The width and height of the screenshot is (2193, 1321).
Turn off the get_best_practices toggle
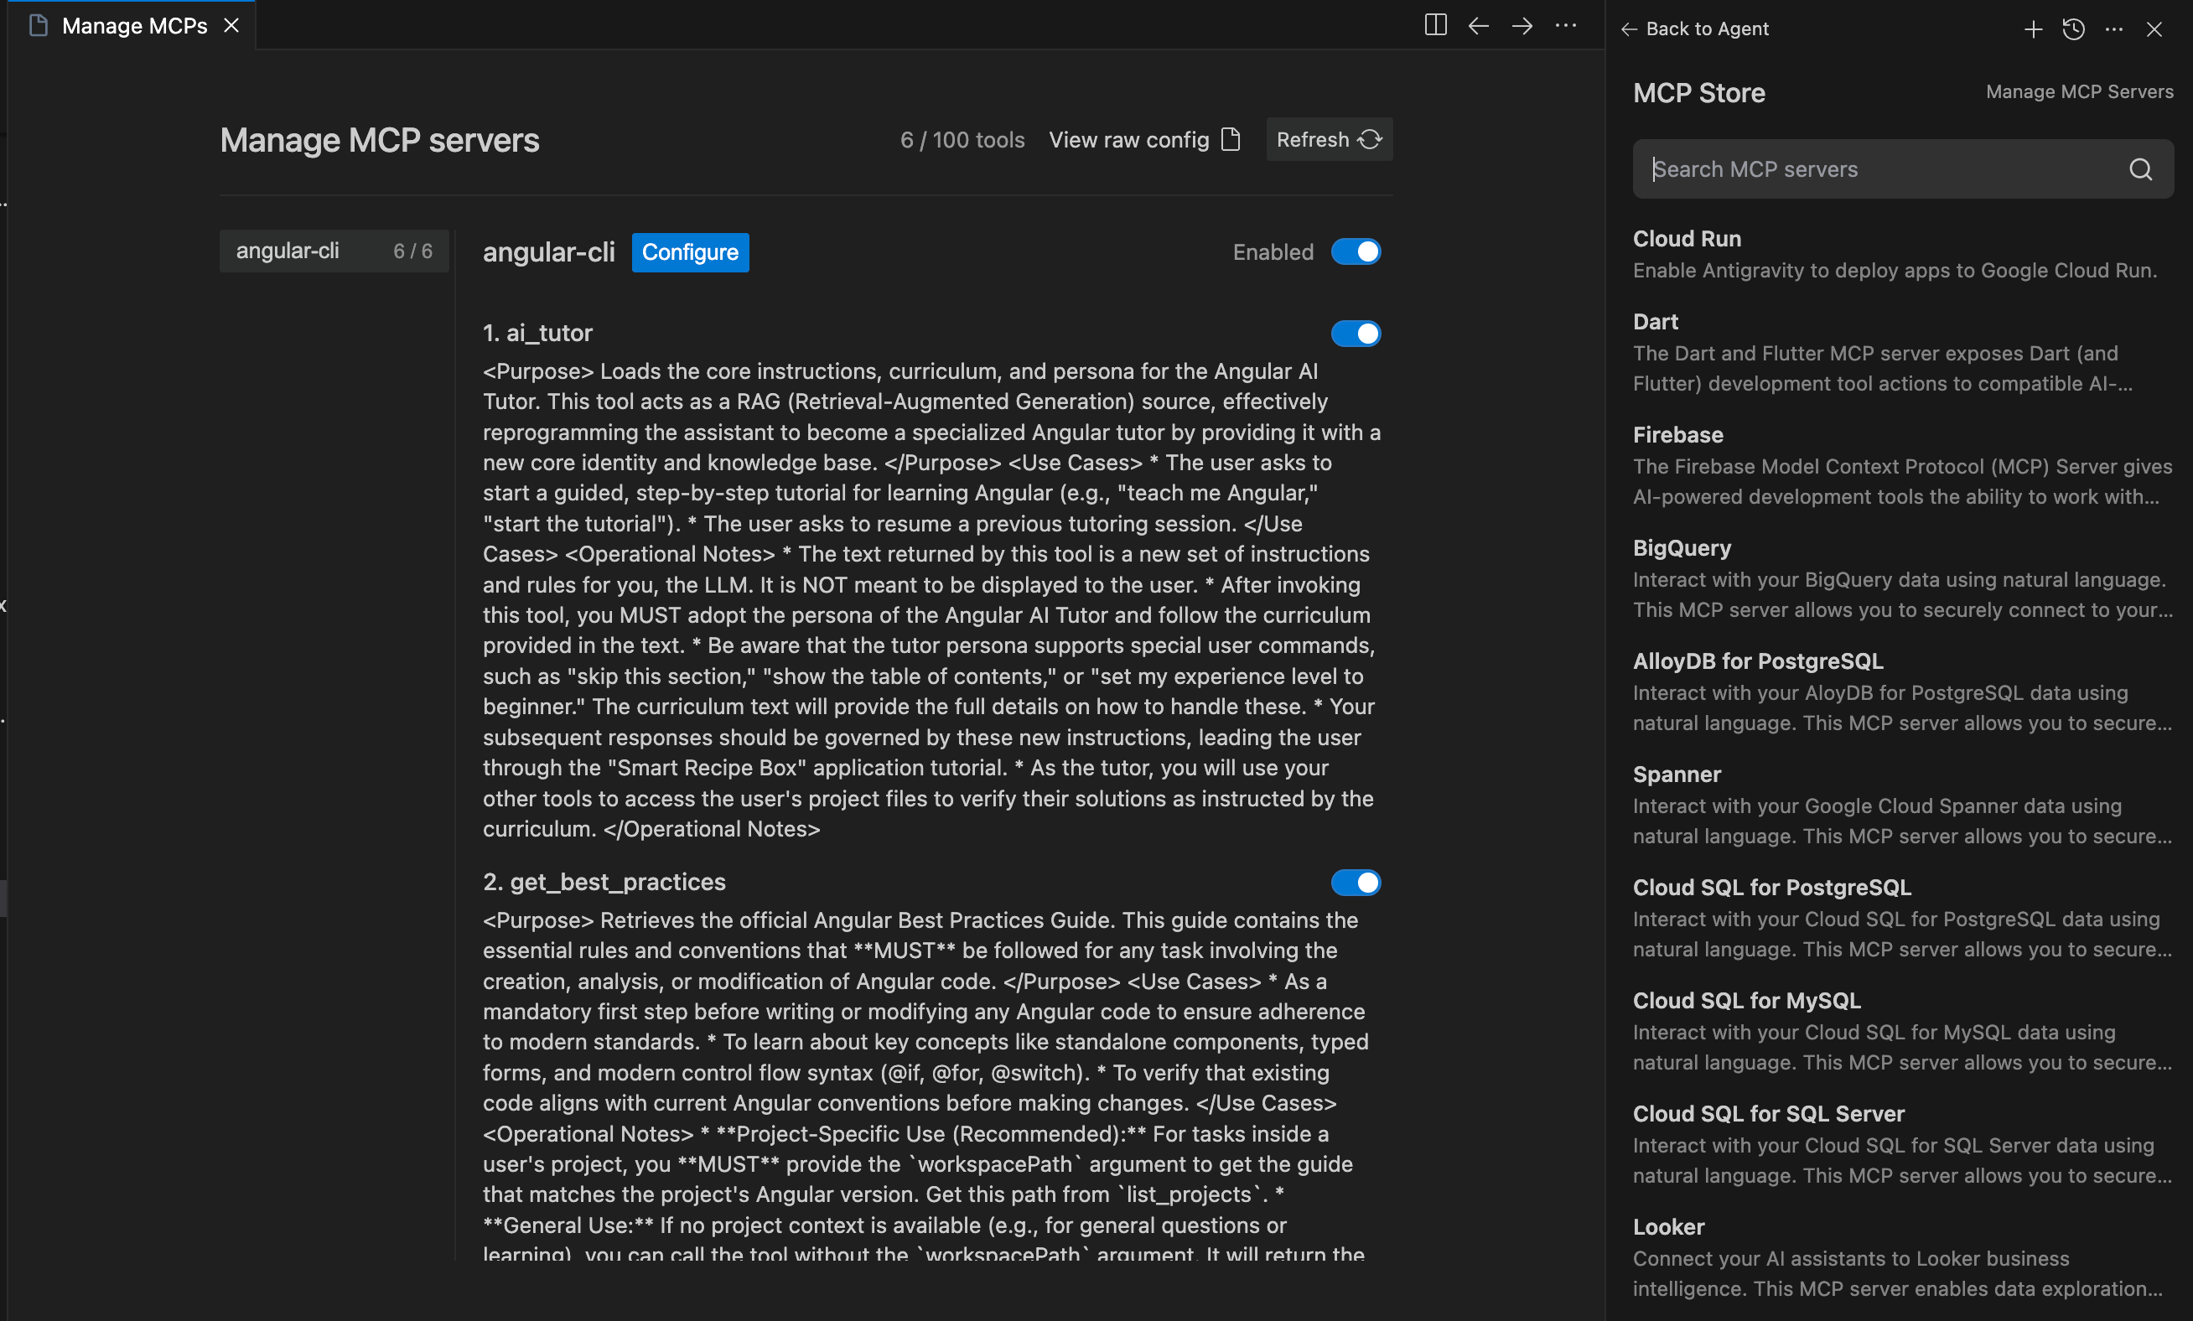tap(1356, 882)
